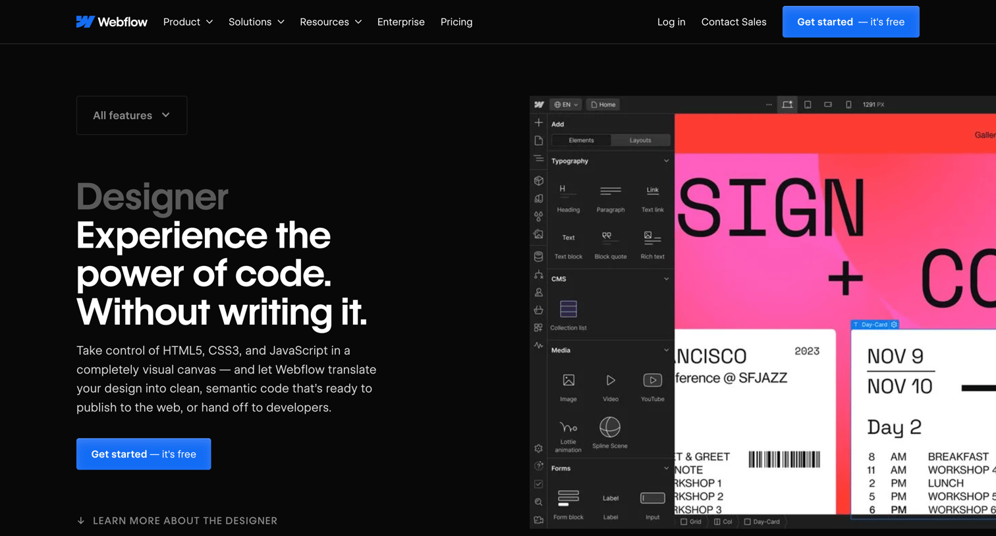The image size is (996, 536).
Task: Click the Webflow logo in site header
Action: 112,22
